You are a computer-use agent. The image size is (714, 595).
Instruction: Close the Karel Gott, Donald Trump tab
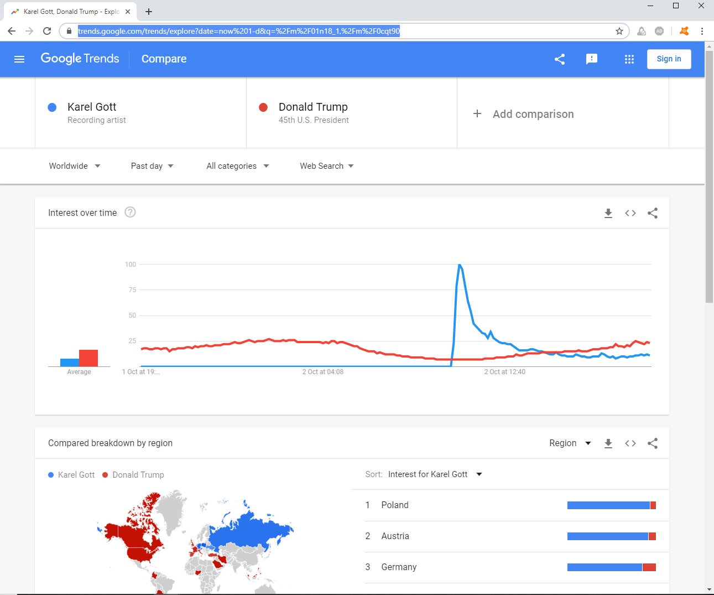(128, 12)
